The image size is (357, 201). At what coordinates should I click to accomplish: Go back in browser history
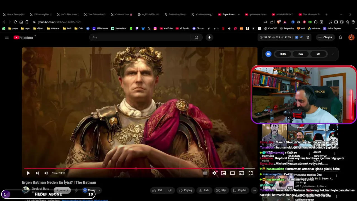coord(4,22)
